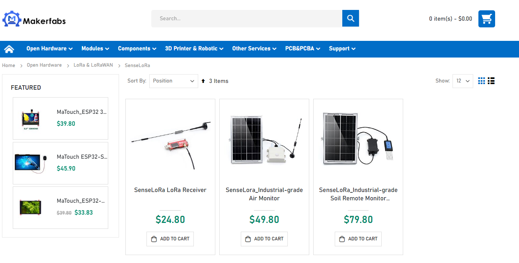This screenshot has height=263, width=519.
Task: Click the magnifier search button
Action: click(350, 18)
